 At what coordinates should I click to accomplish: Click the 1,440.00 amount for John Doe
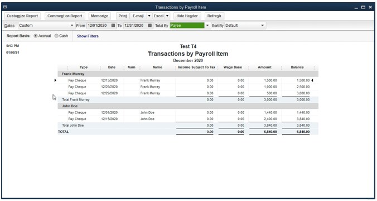pyautogui.click(x=270, y=113)
